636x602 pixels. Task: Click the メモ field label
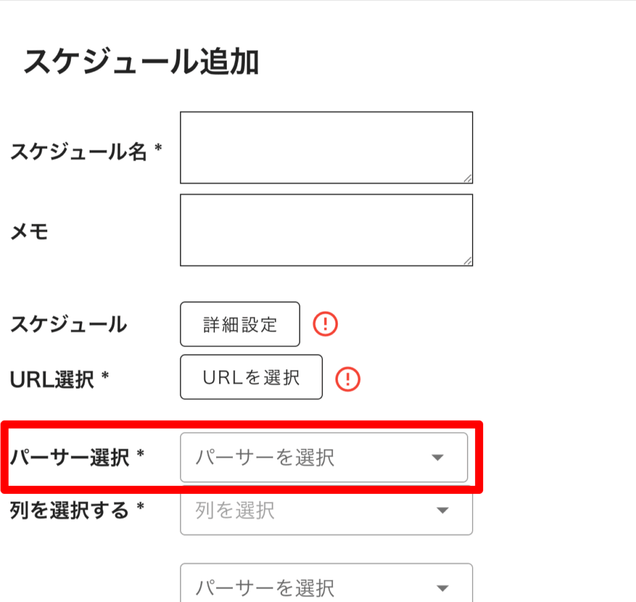point(29,232)
